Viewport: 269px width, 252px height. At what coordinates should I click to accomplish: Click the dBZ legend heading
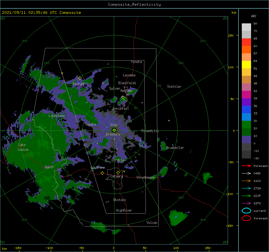253,16
